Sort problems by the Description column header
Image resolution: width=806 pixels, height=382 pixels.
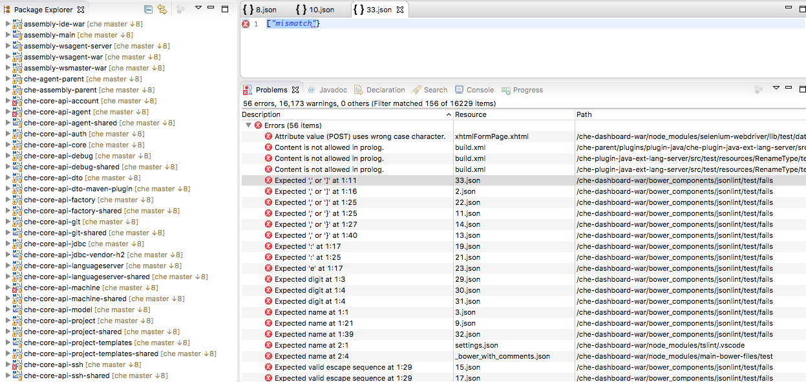347,114
